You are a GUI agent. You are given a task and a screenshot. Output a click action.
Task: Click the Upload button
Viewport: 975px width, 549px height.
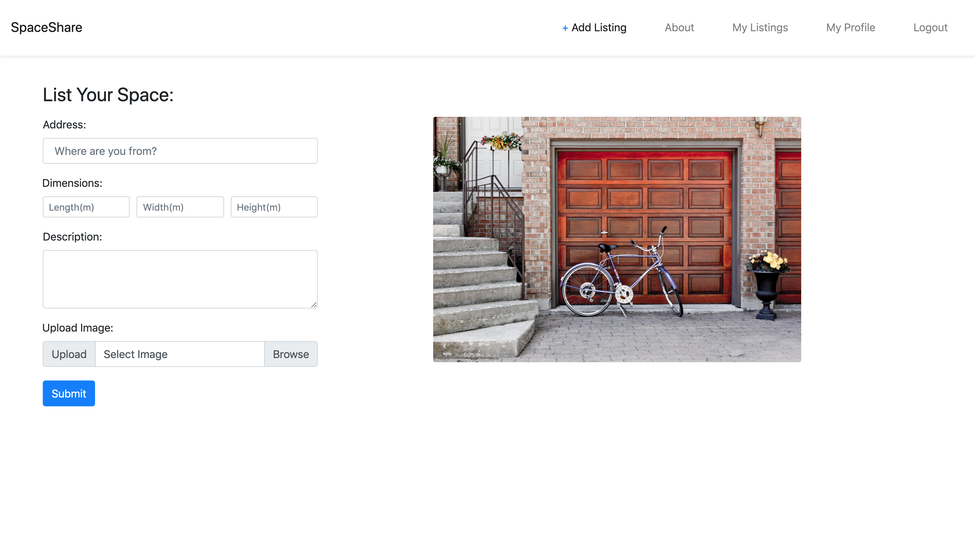(69, 354)
